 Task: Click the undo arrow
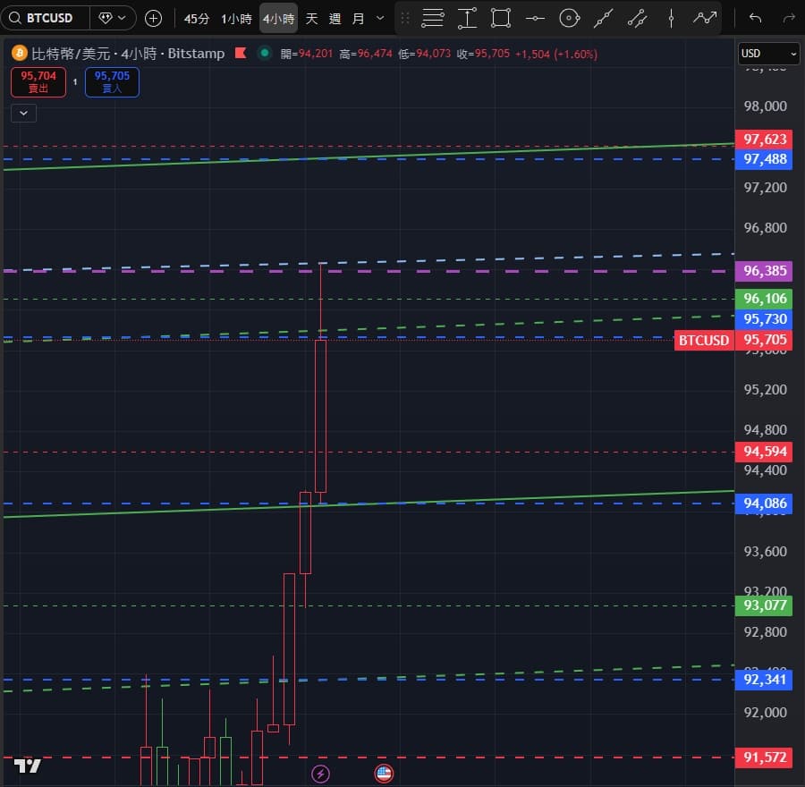click(755, 19)
